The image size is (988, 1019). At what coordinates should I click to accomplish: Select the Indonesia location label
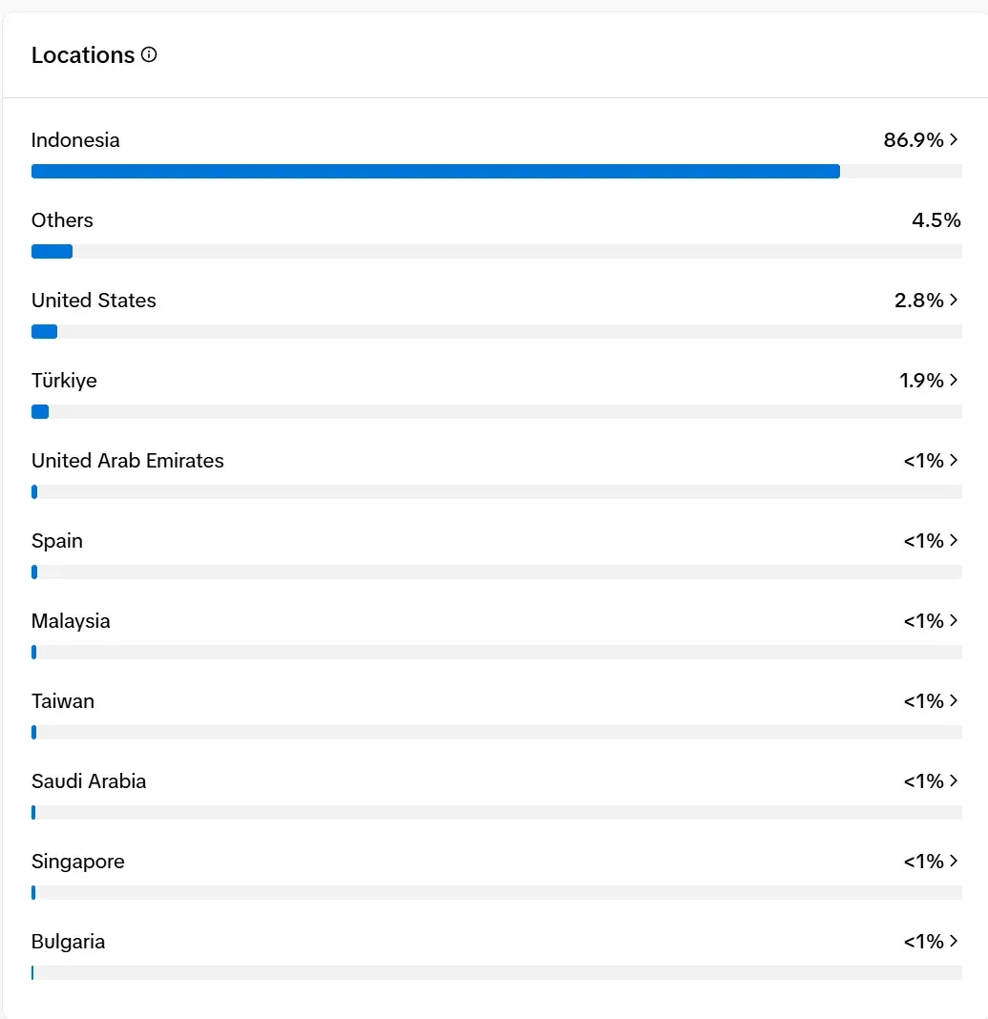(75, 140)
